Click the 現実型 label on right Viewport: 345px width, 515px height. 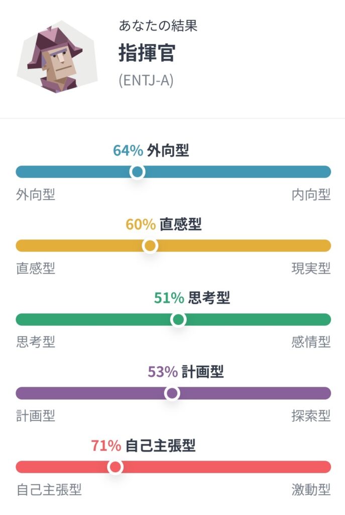click(x=311, y=269)
